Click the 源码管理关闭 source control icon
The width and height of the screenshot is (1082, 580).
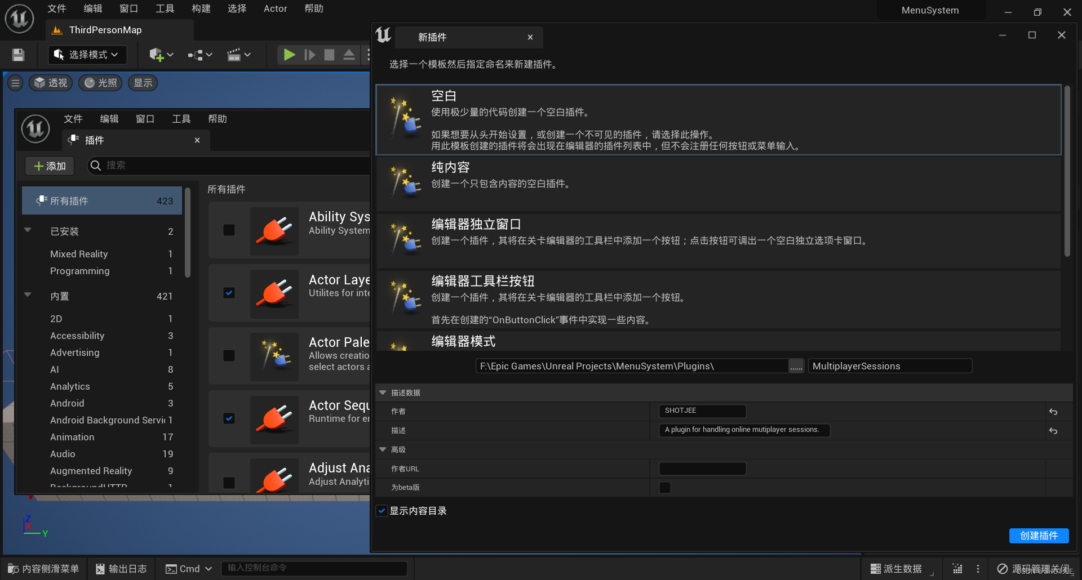point(1037,568)
